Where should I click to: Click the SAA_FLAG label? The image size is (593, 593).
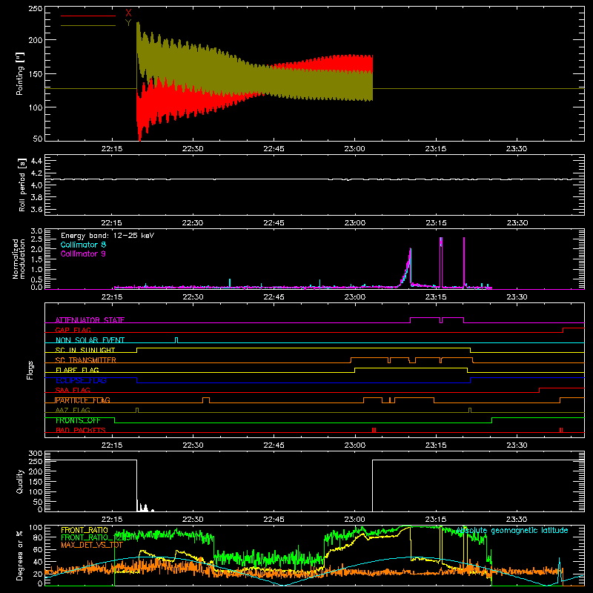click(73, 390)
